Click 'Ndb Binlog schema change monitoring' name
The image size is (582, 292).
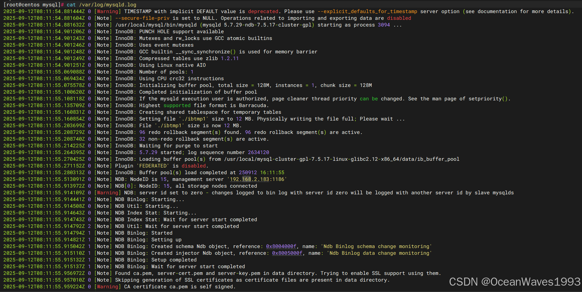pyautogui.click(x=376, y=246)
